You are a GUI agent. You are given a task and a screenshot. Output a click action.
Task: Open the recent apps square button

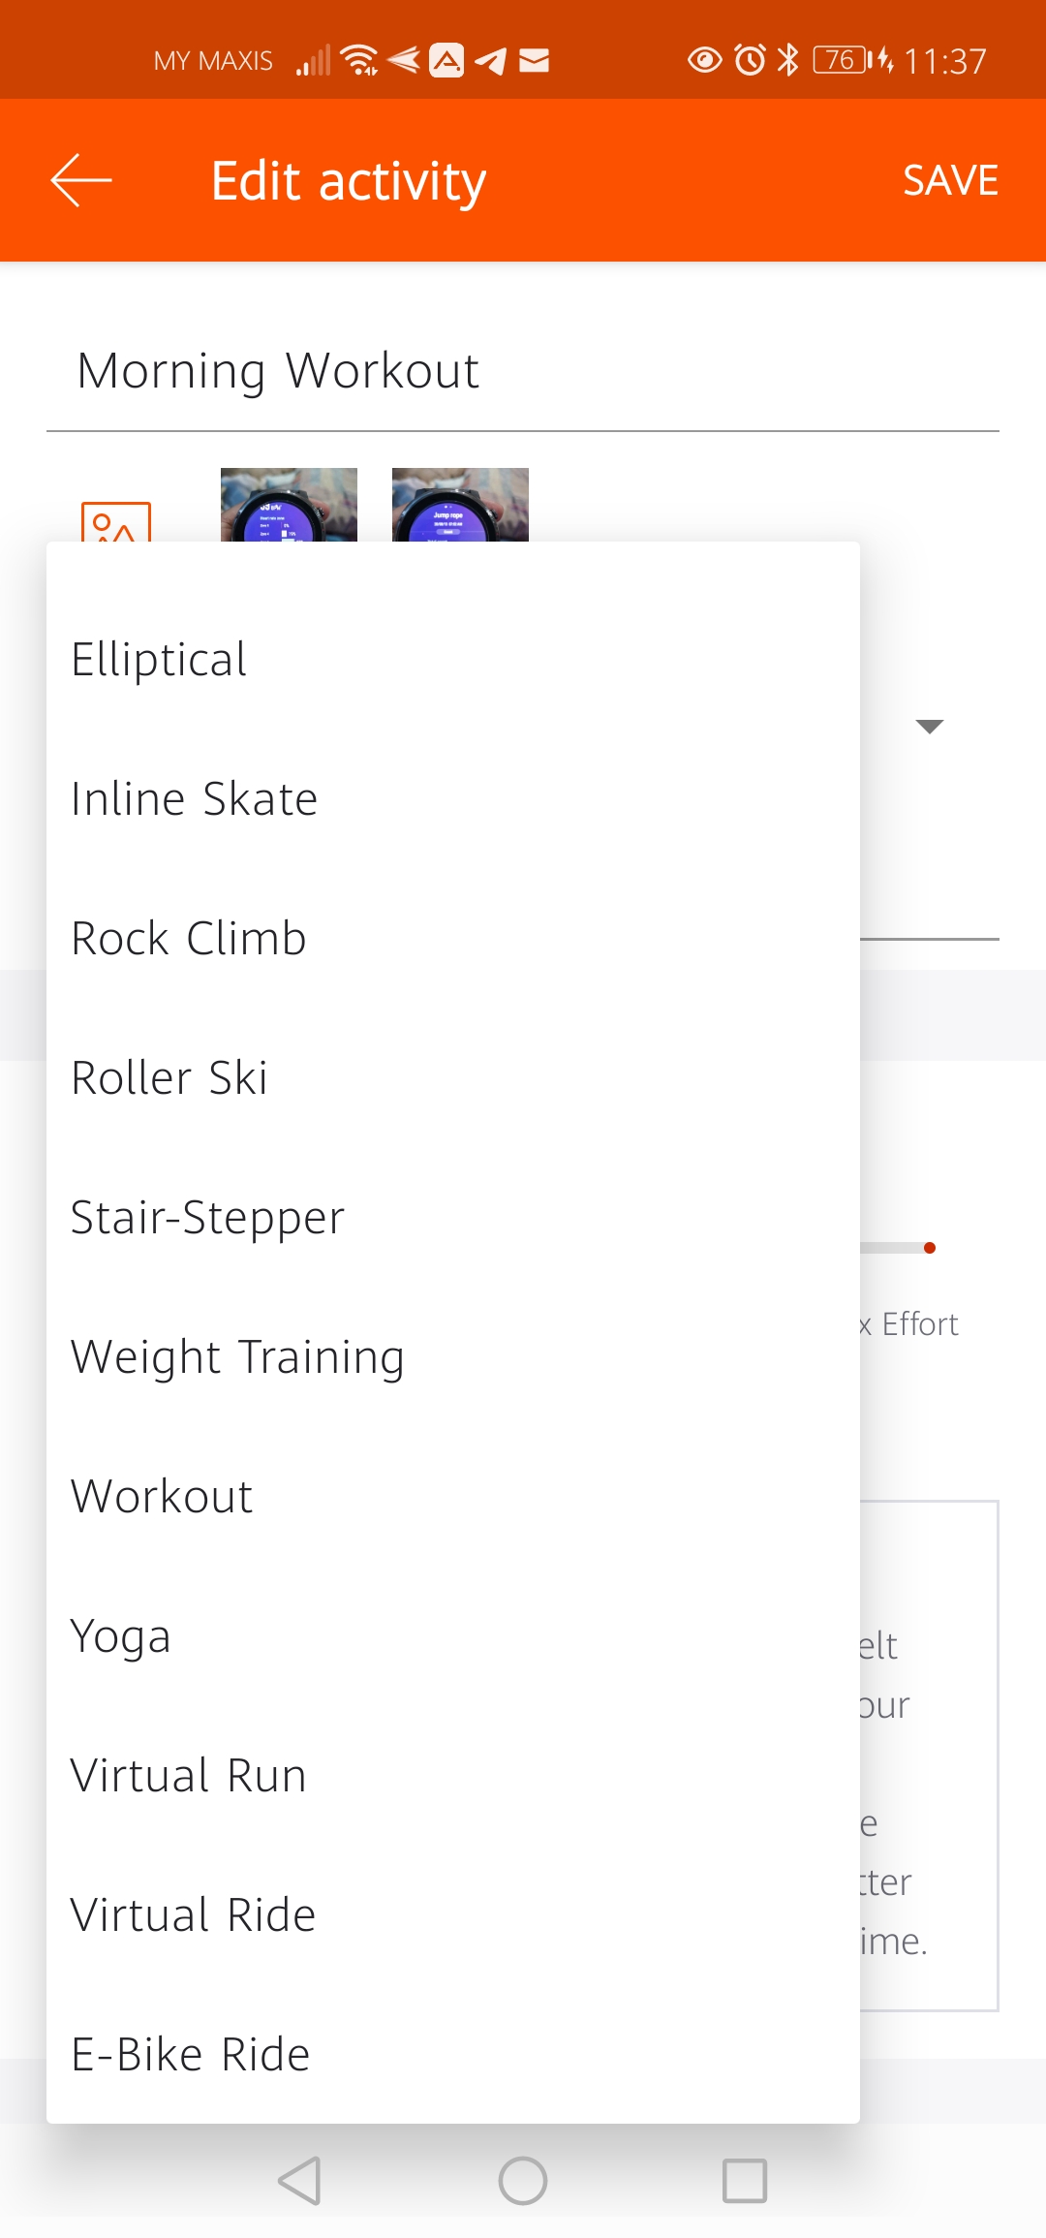745,2181
